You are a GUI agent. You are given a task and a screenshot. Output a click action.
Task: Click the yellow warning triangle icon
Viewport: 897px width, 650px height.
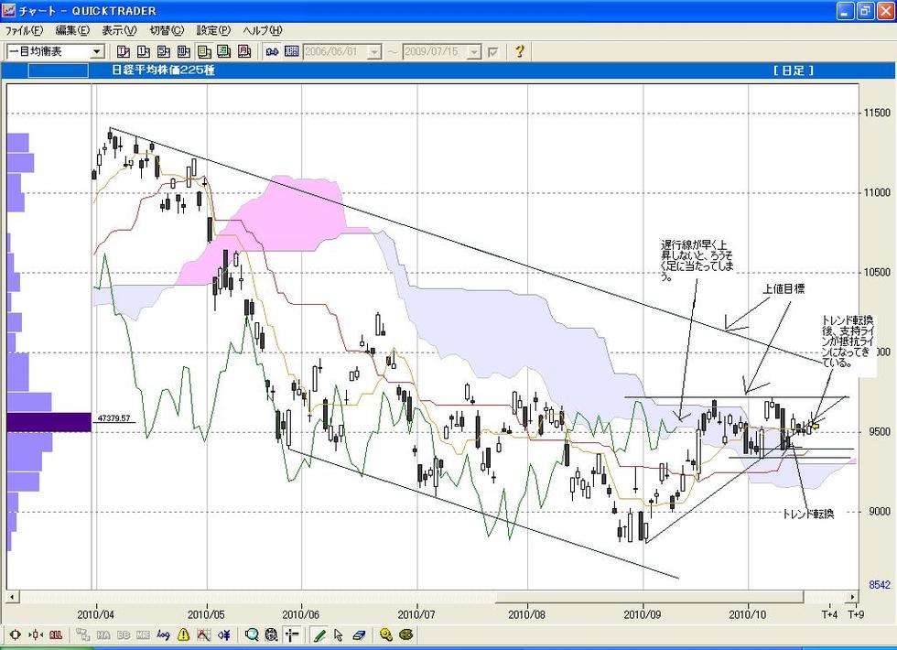click(183, 634)
